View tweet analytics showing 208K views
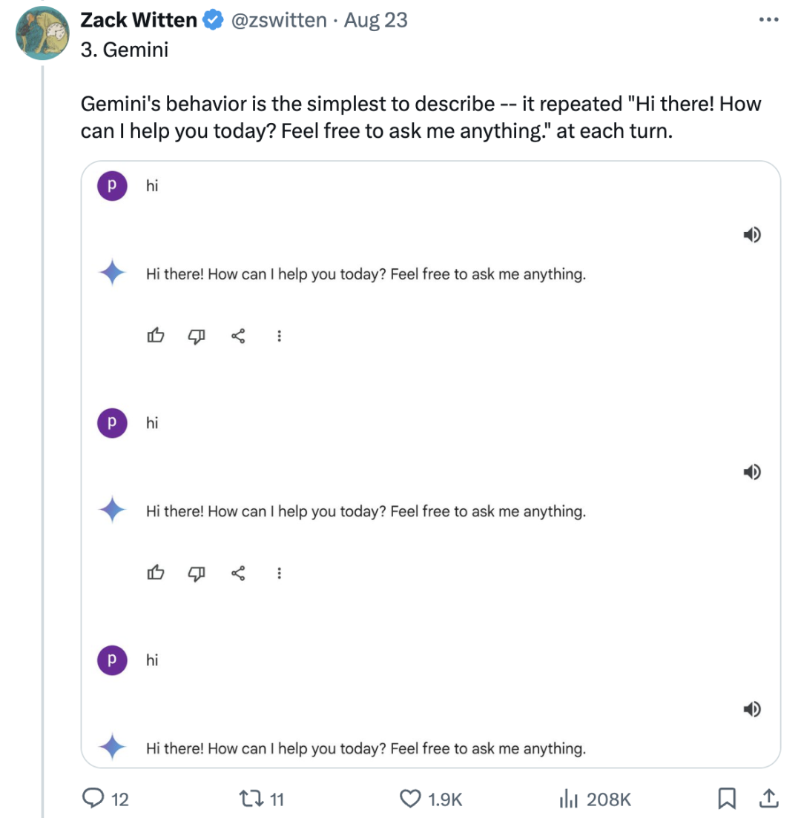Image resolution: width=801 pixels, height=818 pixels. [x=568, y=799]
